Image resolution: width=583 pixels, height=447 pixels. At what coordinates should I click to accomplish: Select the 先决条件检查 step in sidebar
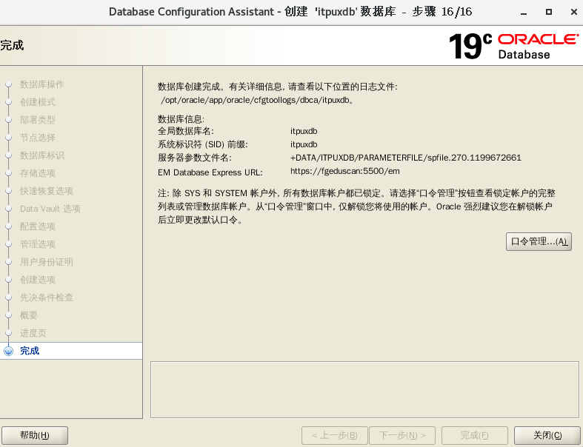click(x=47, y=298)
